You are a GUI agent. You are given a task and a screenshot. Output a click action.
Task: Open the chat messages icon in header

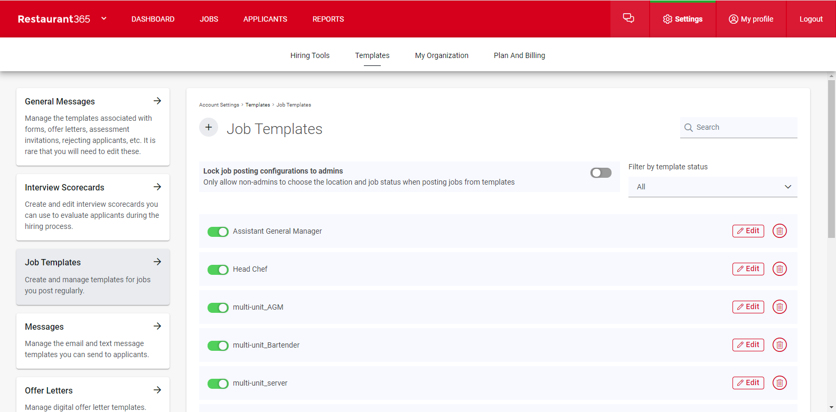point(628,18)
